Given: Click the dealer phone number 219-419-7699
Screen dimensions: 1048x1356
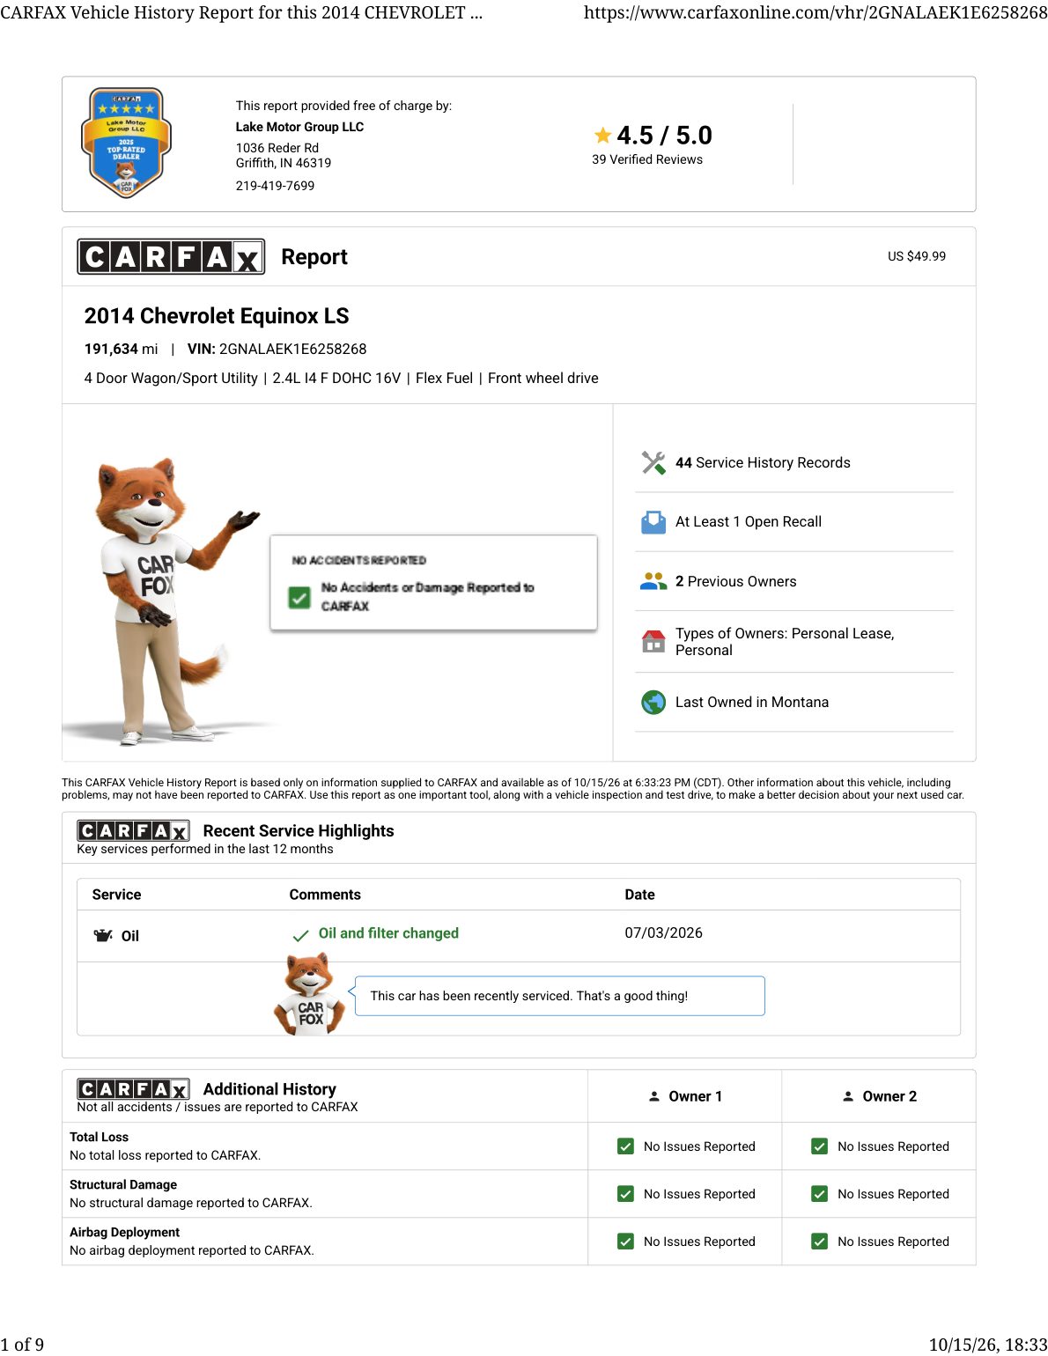Looking at the screenshot, I should (275, 186).
